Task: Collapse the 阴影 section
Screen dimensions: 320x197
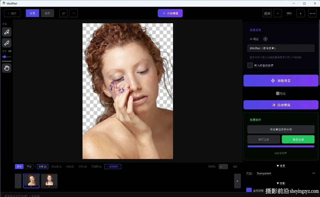Action: click(281, 183)
